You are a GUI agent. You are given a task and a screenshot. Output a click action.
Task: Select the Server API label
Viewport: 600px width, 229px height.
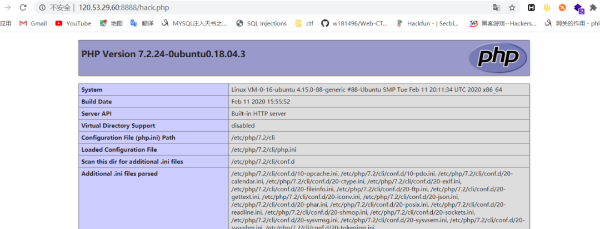click(97, 114)
